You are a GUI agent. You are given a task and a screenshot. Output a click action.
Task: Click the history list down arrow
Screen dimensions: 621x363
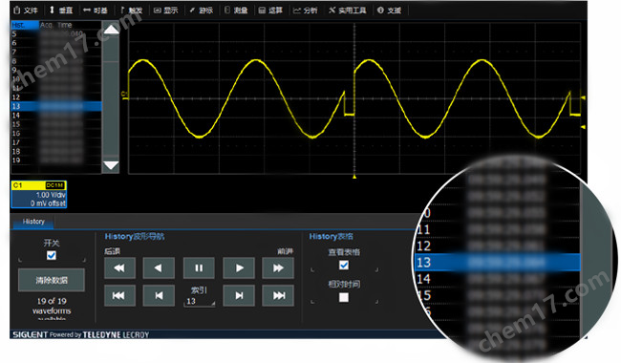tap(111, 165)
